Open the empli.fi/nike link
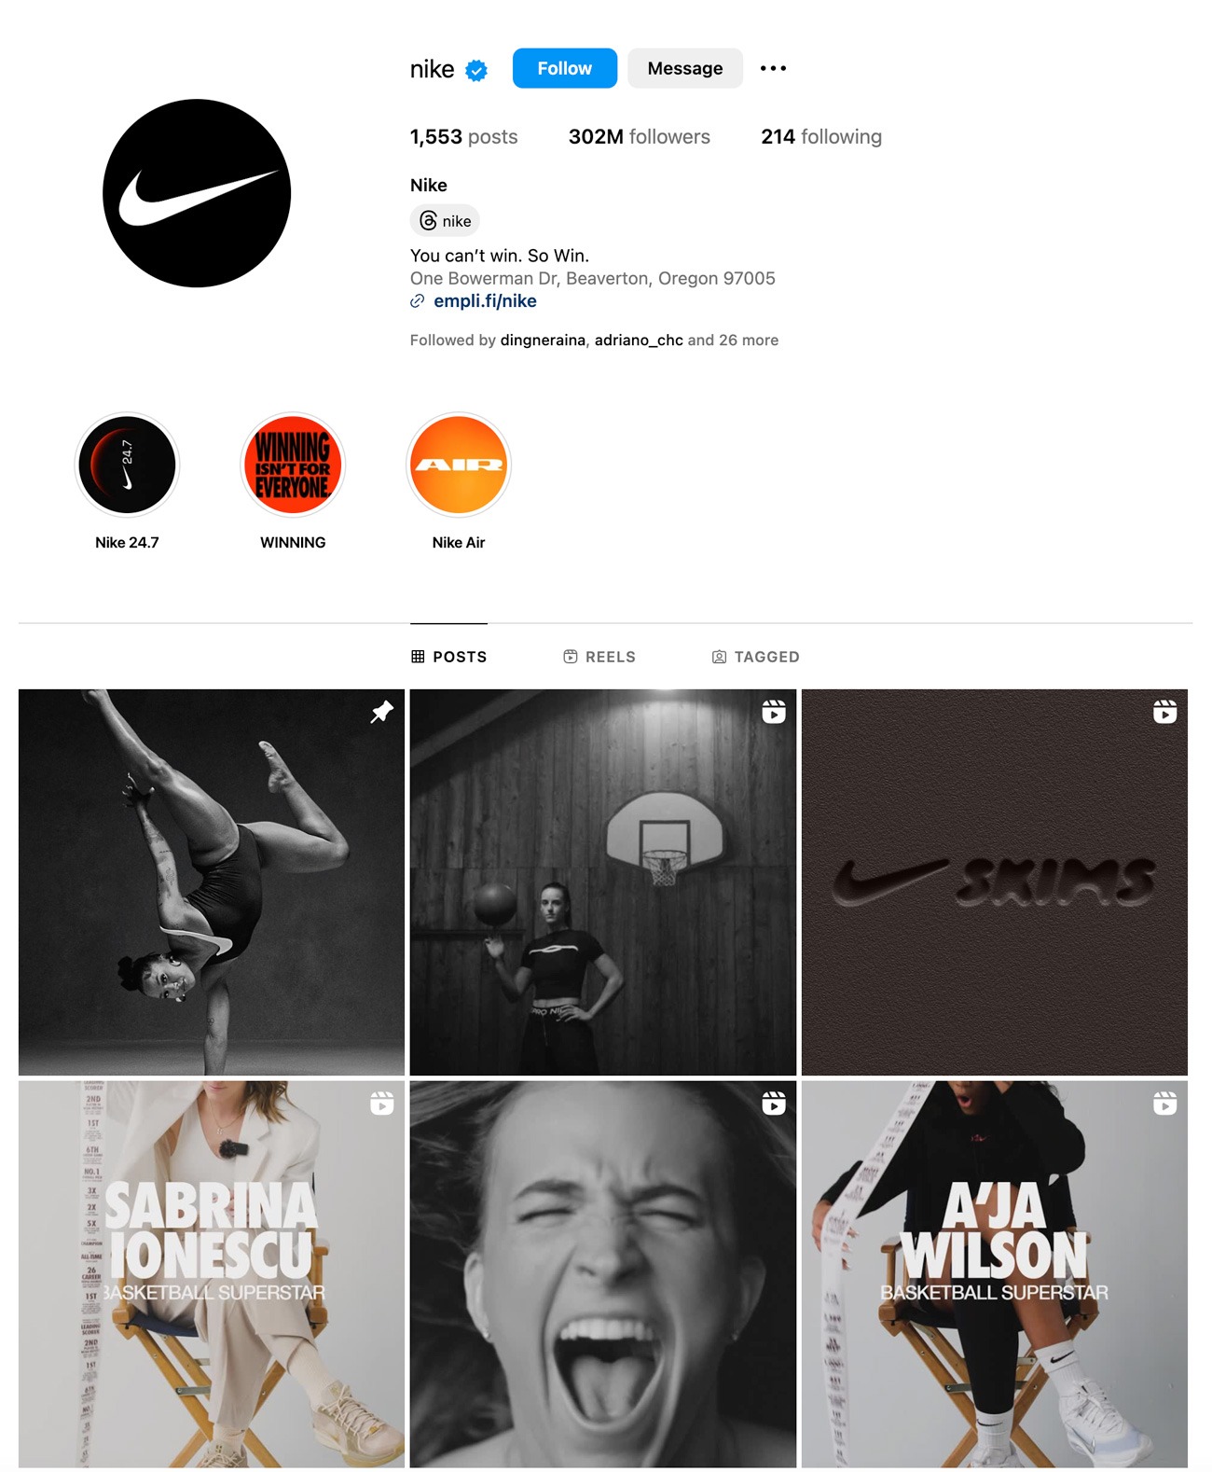This screenshot has width=1212, height=1472. (485, 300)
